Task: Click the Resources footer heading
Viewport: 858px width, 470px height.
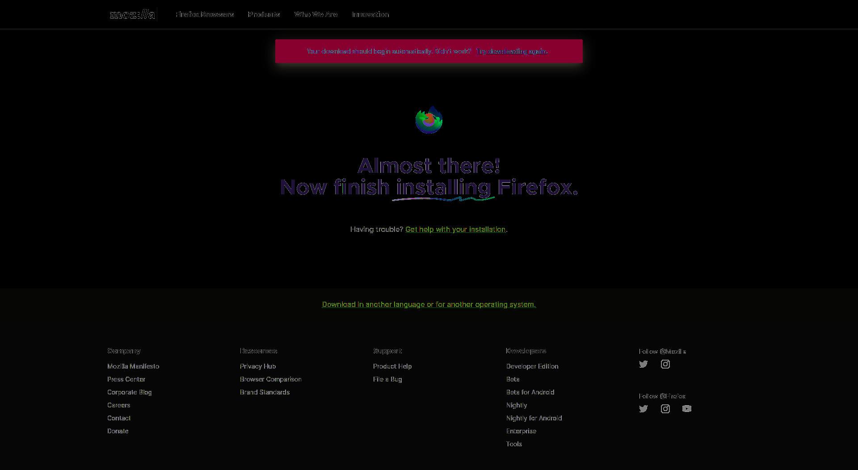Action: coord(259,351)
